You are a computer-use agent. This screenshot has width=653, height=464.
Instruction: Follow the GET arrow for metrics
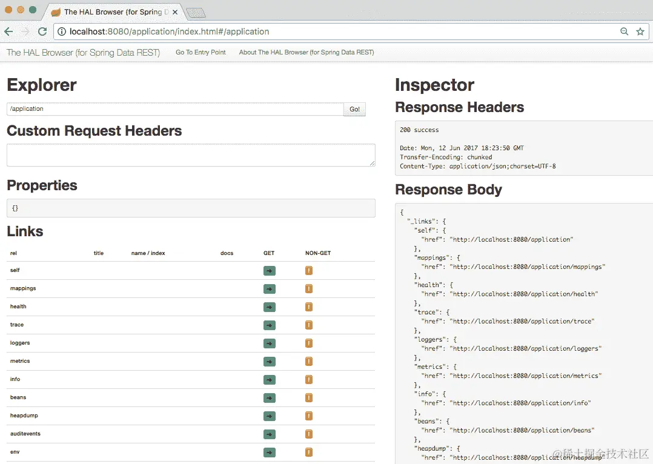click(270, 362)
